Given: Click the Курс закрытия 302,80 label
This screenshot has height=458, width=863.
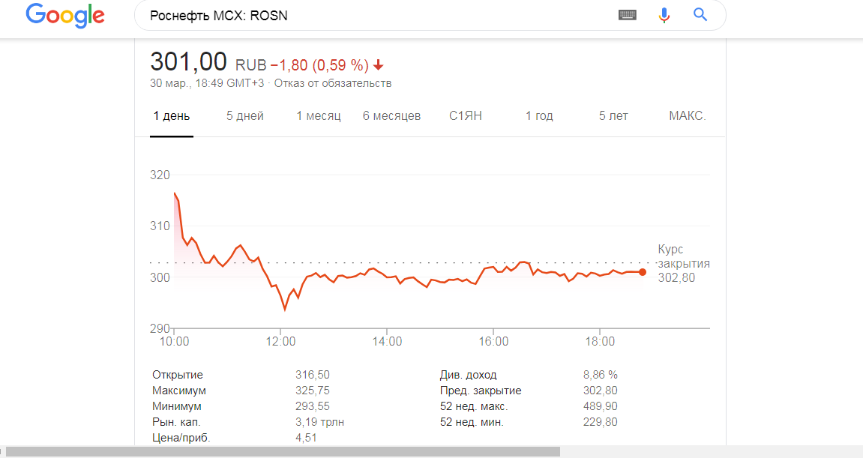Looking at the screenshot, I should coord(684,264).
